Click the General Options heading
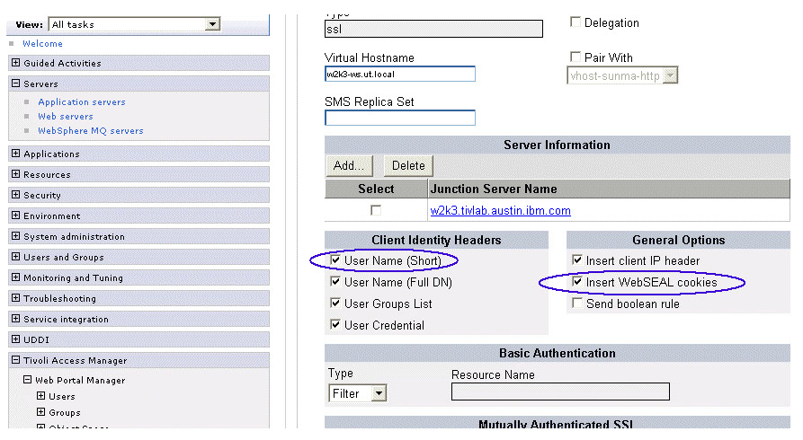Image resolution: width=803 pixels, height=440 pixels. [679, 240]
